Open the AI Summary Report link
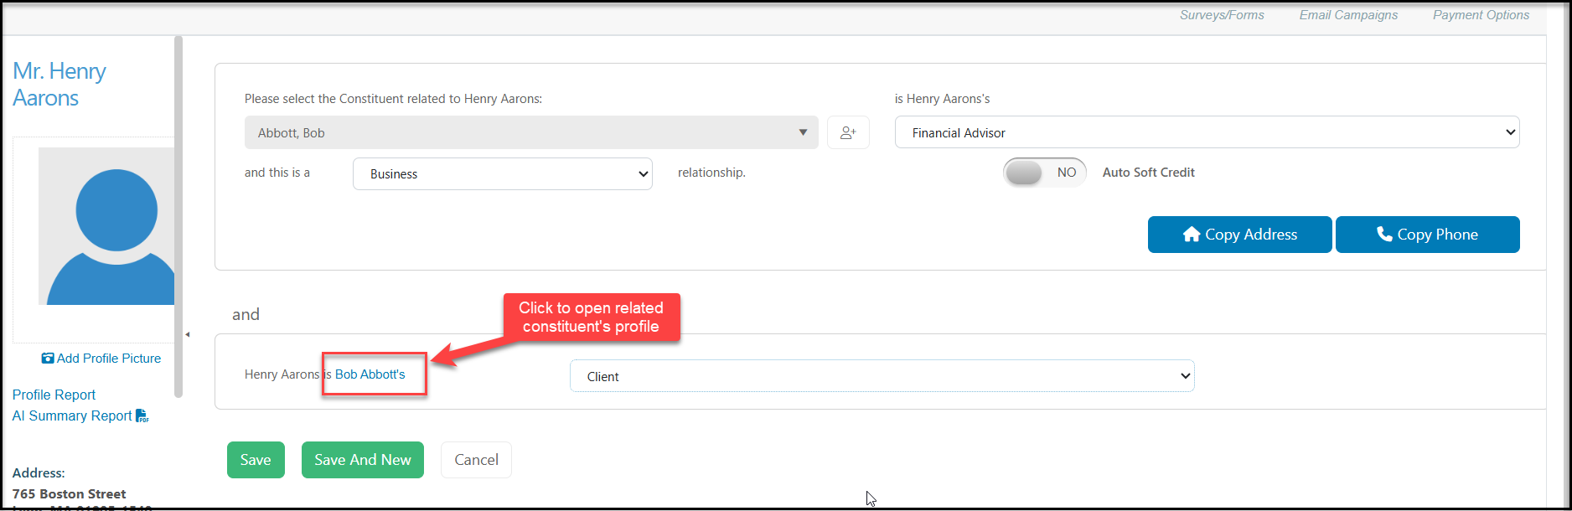This screenshot has height=511, width=1572. (x=72, y=416)
